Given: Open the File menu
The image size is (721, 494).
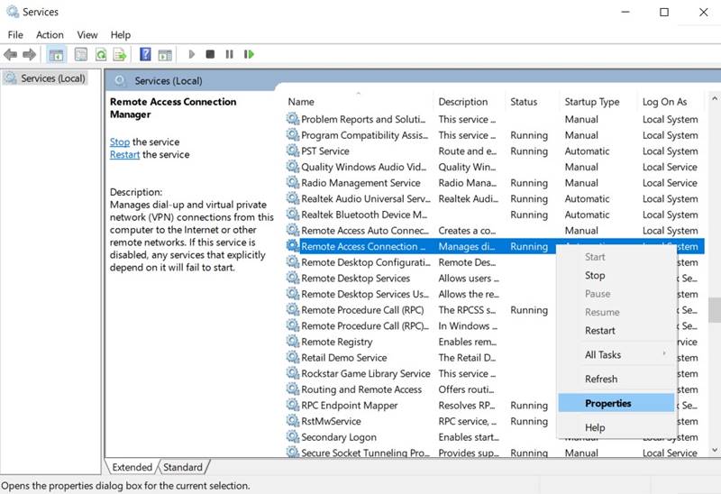Looking at the screenshot, I should (15, 35).
